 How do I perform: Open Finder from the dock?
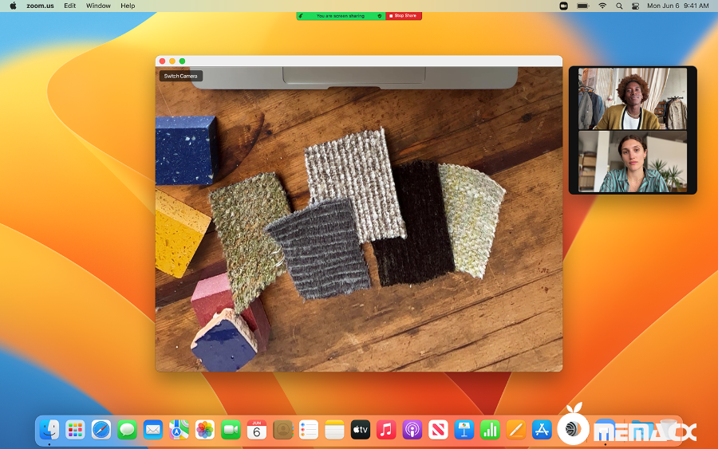click(x=49, y=430)
